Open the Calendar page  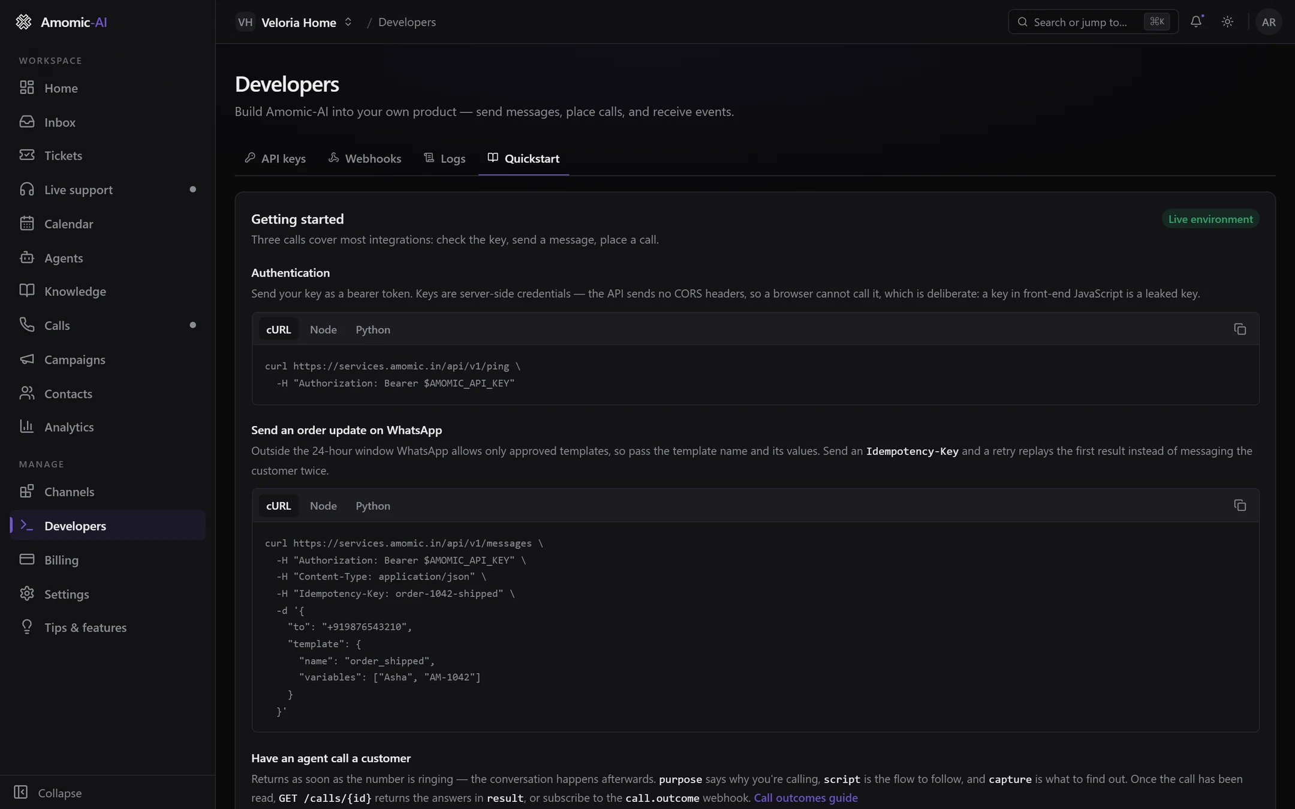[108, 224]
